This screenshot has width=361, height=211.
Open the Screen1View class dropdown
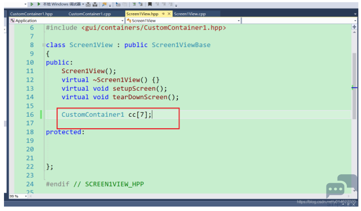click(x=238, y=21)
